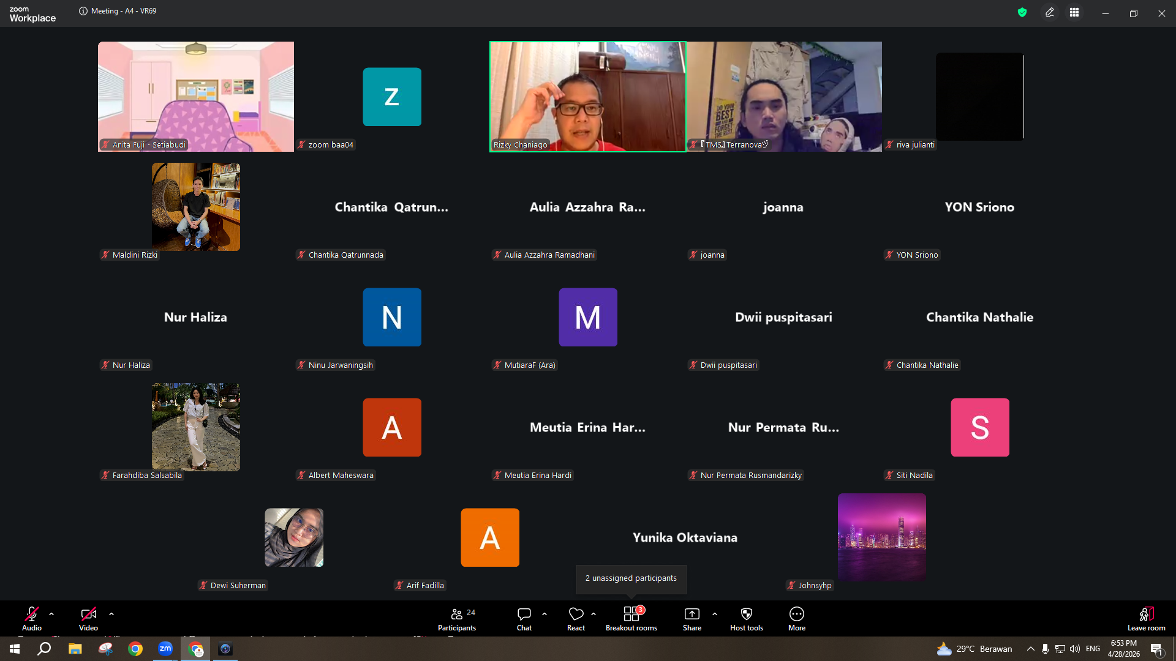Viewport: 1176px width, 661px height.
Task: Switch input language via ENG indicator
Action: click(x=1093, y=649)
